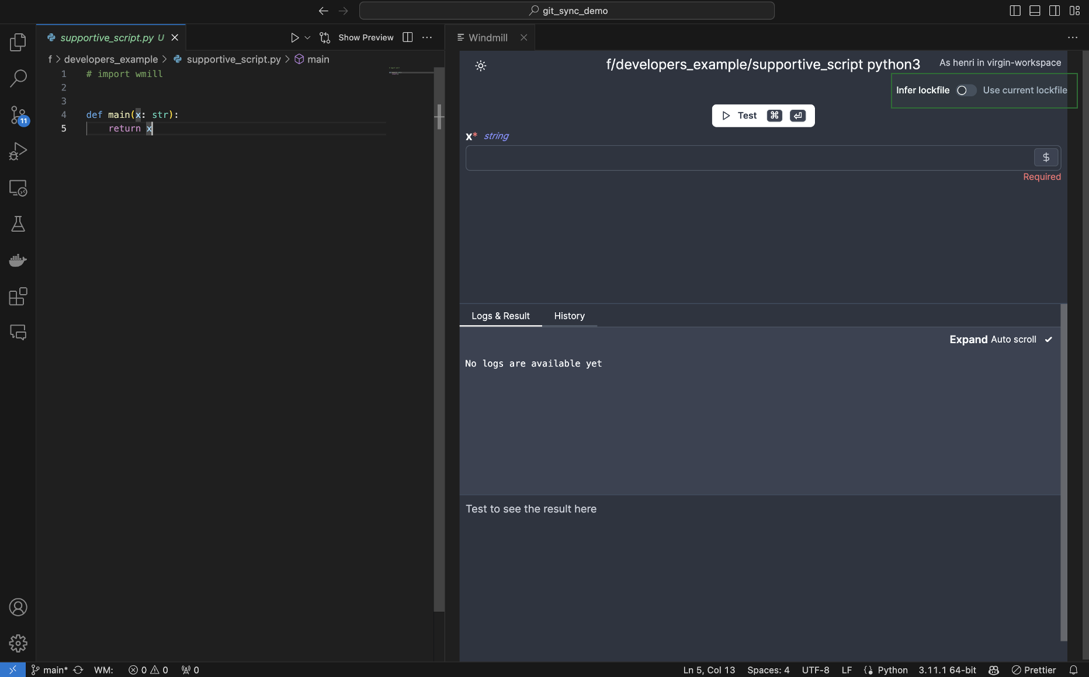Insert a variable using the $ button

pyautogui.click(x=1046, y=157)
